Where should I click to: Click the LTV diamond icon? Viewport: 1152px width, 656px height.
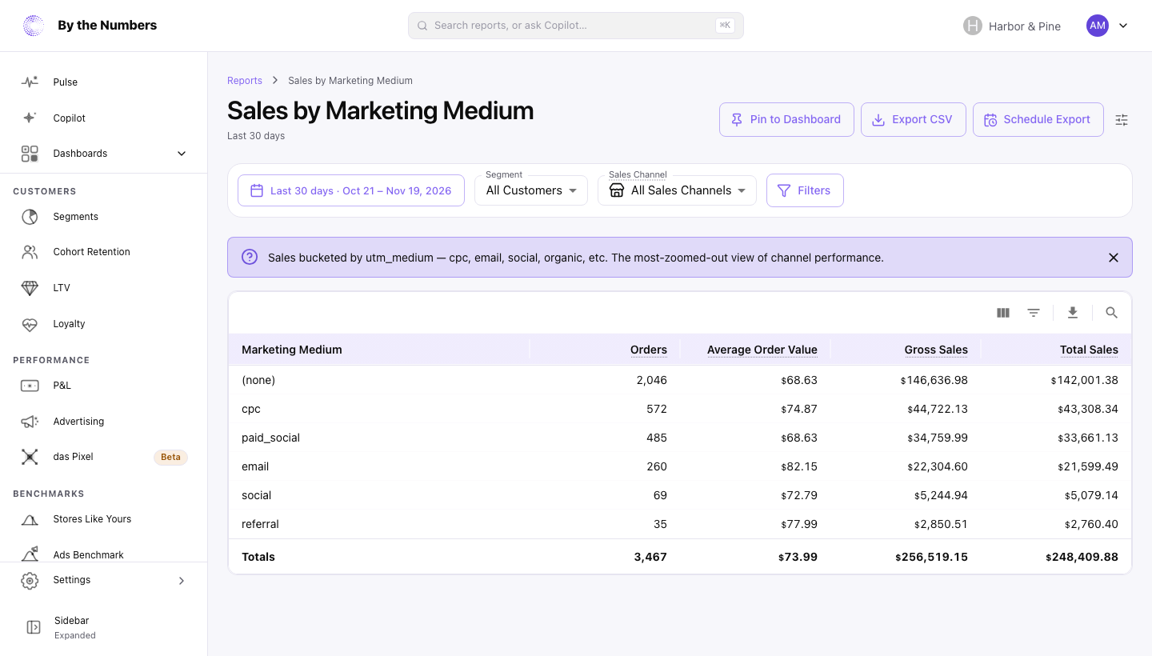click(x=30, y=288)
